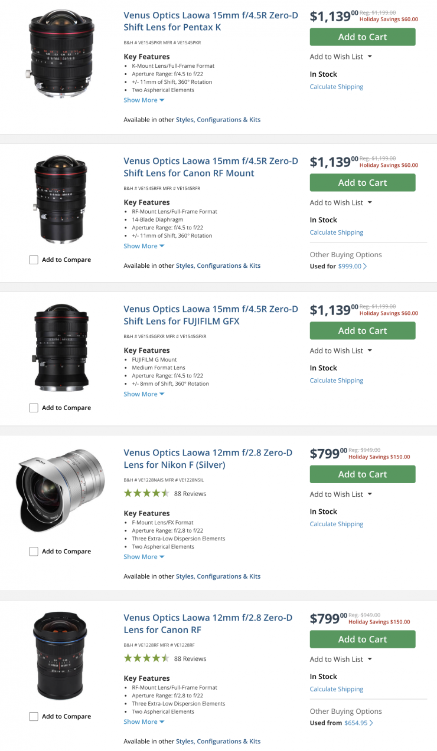Open Add to Wish List dropdown for Nikon F lens
This screenshot has width=437, height=751.
click(x=341, y=494)
